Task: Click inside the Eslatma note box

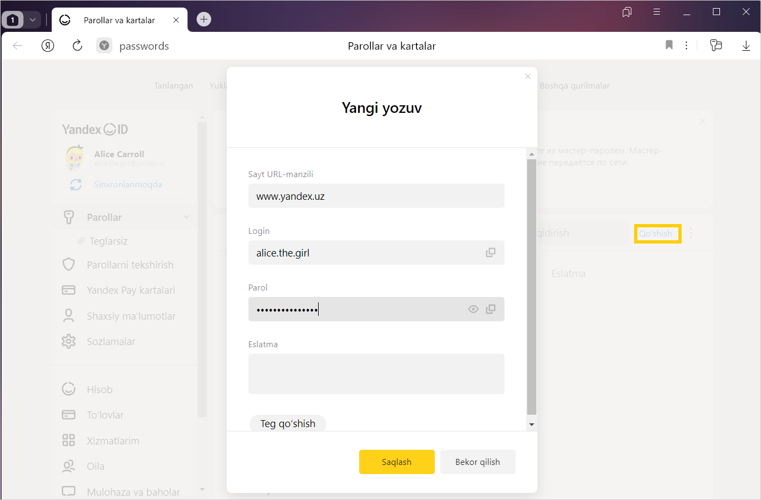Action: tap(376, 374)
